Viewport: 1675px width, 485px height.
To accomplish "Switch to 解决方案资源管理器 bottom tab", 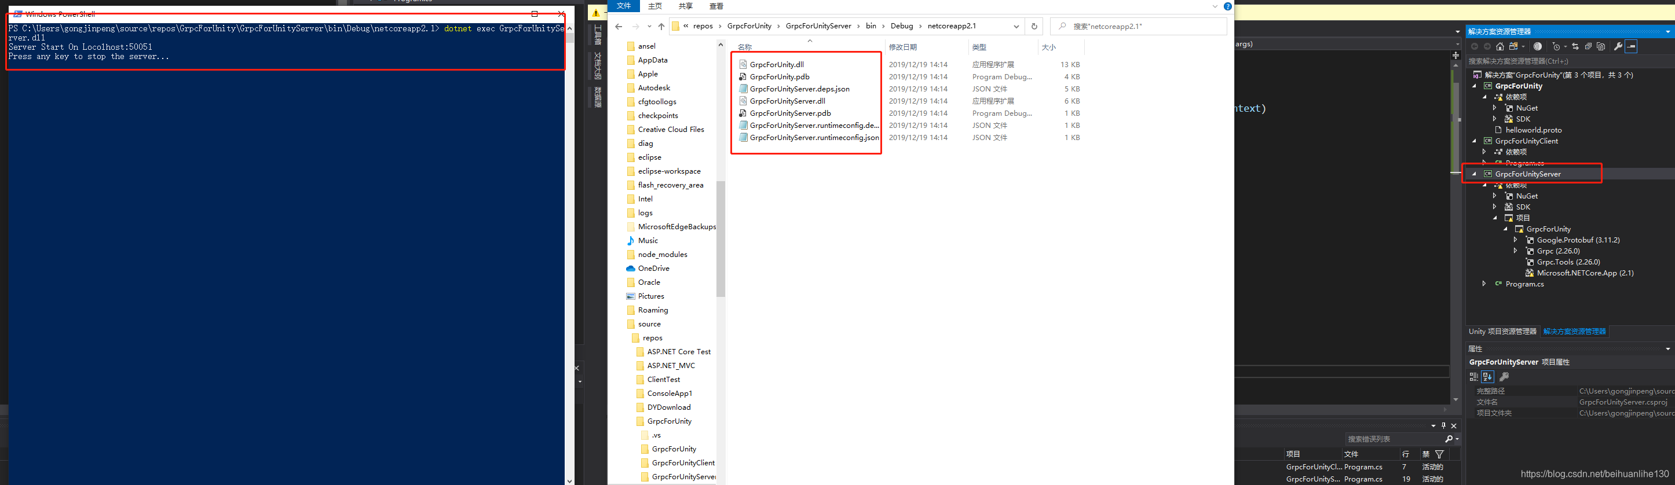I will [x=1575, y=332].
